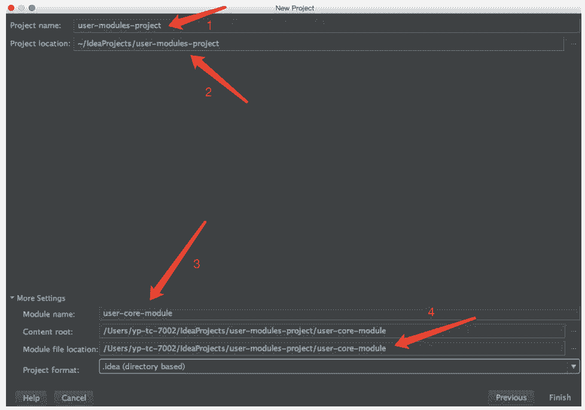Close the New Project window with red button
The image size is (585, 410).
tap(11, 8)
